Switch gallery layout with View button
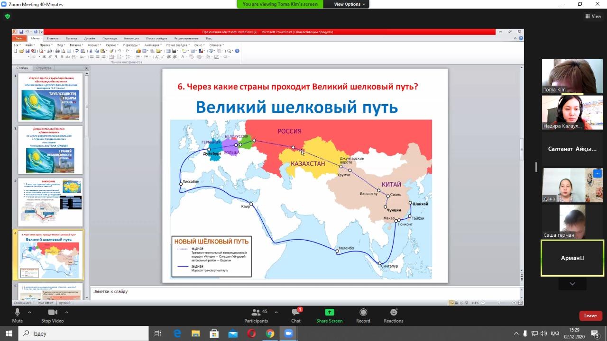This screenshot has height=341, width=607. click(x=593, y=16)
